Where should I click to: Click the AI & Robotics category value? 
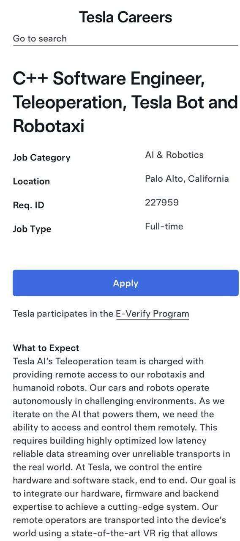(174, 155)
